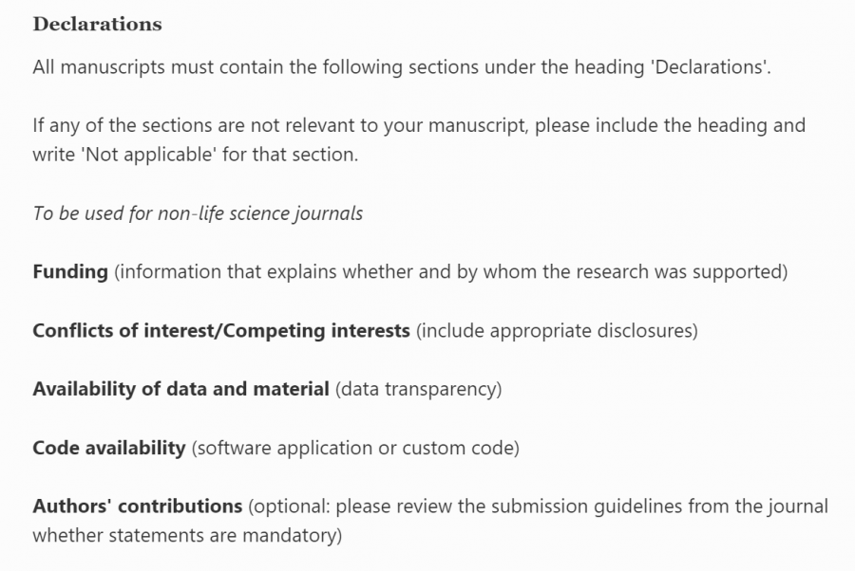Click "(software application or custom code)" text
The width and height of the screenshot is (855, 571).
[355, 448]
